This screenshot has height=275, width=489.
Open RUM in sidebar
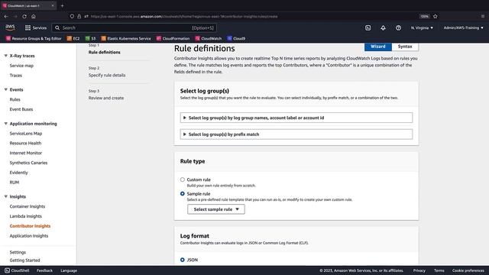[x=15, y=183]
